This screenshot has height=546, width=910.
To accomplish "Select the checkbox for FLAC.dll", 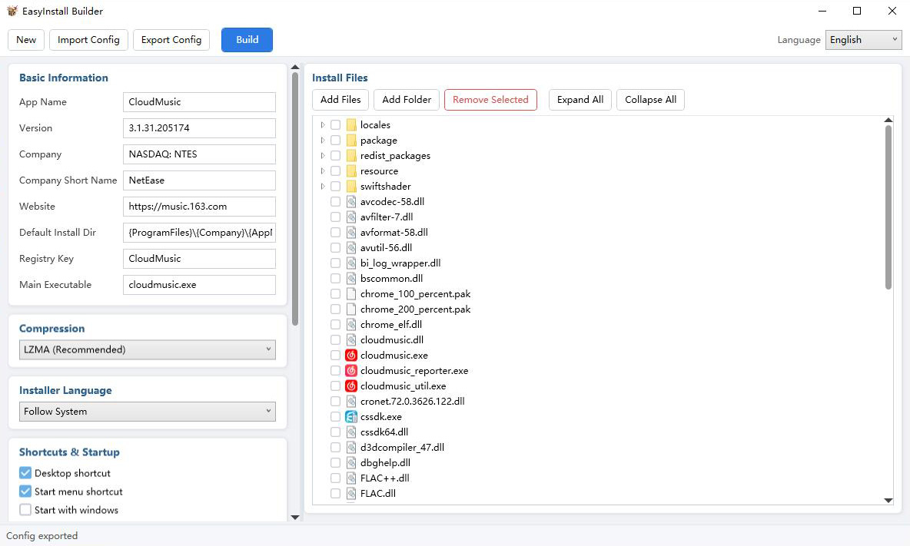I will point(335,493).
